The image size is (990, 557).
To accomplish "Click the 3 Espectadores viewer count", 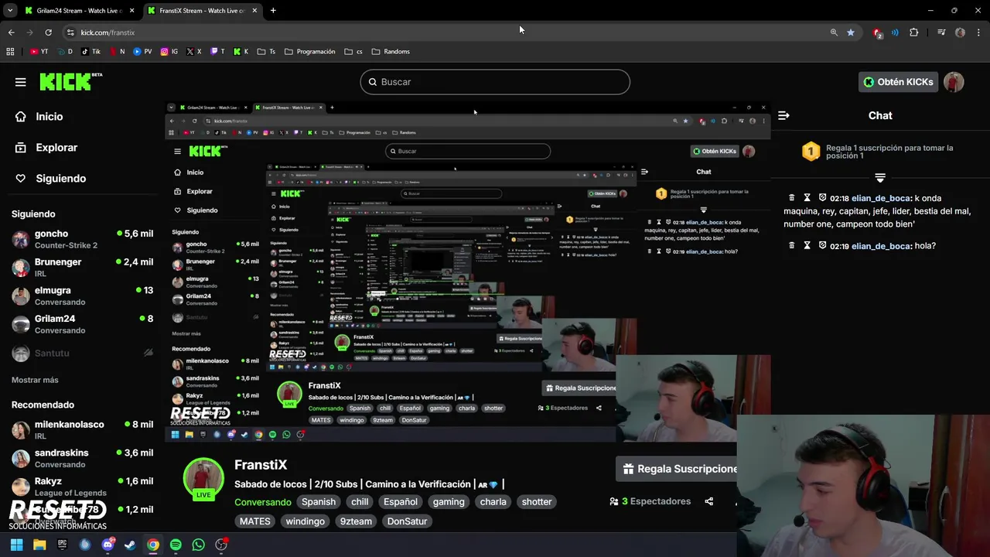I will coord(650,501).
